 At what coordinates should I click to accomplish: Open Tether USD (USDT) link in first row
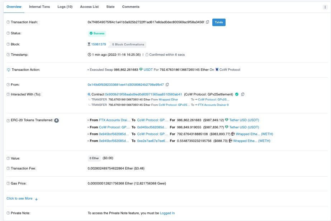click(x=244, y=120)
